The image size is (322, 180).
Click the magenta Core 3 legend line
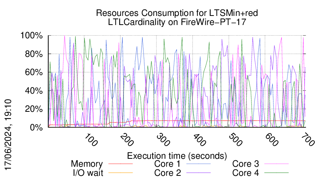click(277, 164)
